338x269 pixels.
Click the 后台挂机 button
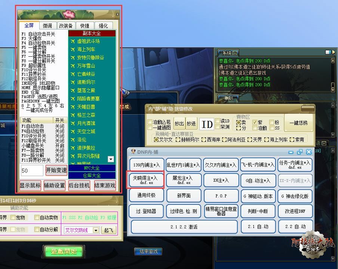pyautogui.click(x=79, y=185)
